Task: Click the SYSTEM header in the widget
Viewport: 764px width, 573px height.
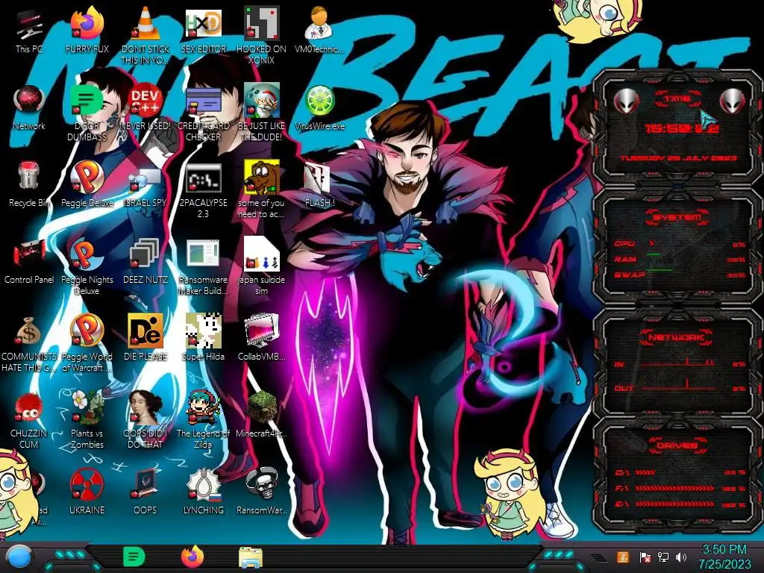Action: [677, 217]
